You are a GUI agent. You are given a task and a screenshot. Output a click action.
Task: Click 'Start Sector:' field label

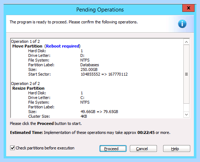pyautogui.click(x=39, y=74)
